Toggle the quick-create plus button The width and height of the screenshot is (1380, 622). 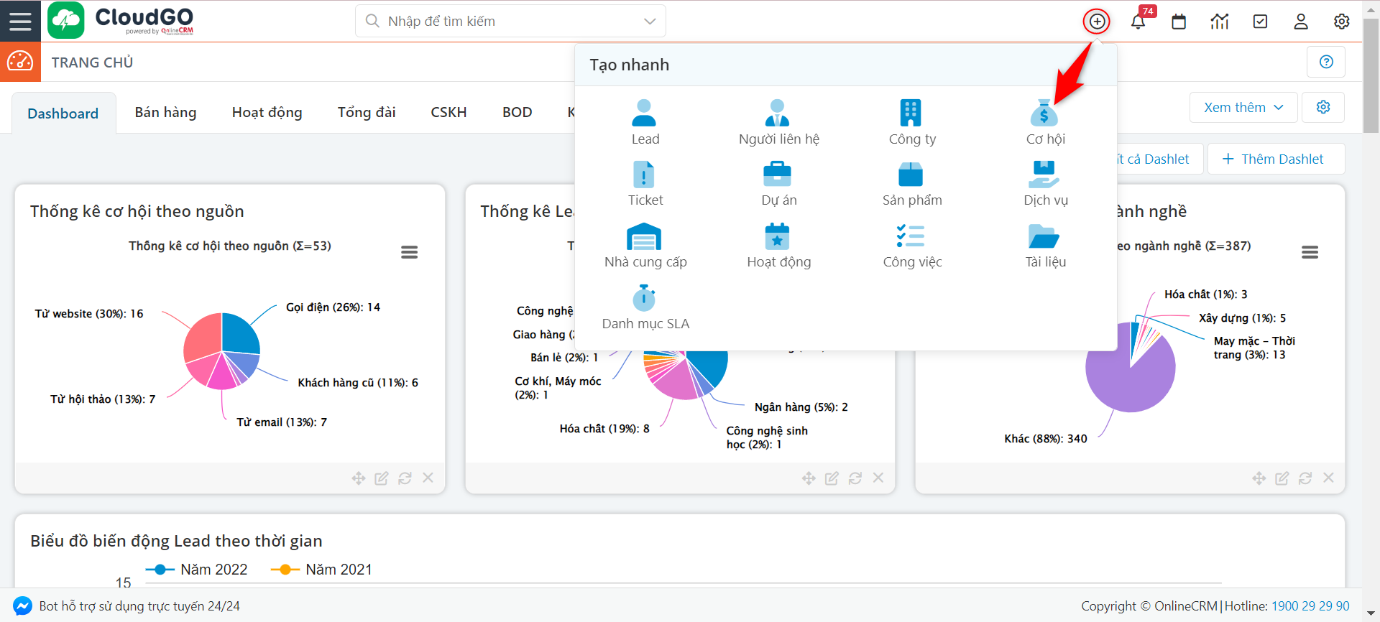point(1097,22)
